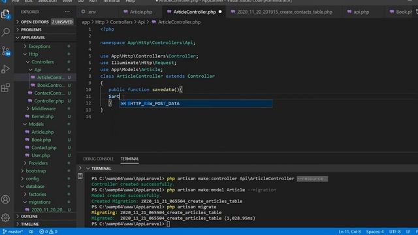Click the app breadcrumb segment

(86, 22)
